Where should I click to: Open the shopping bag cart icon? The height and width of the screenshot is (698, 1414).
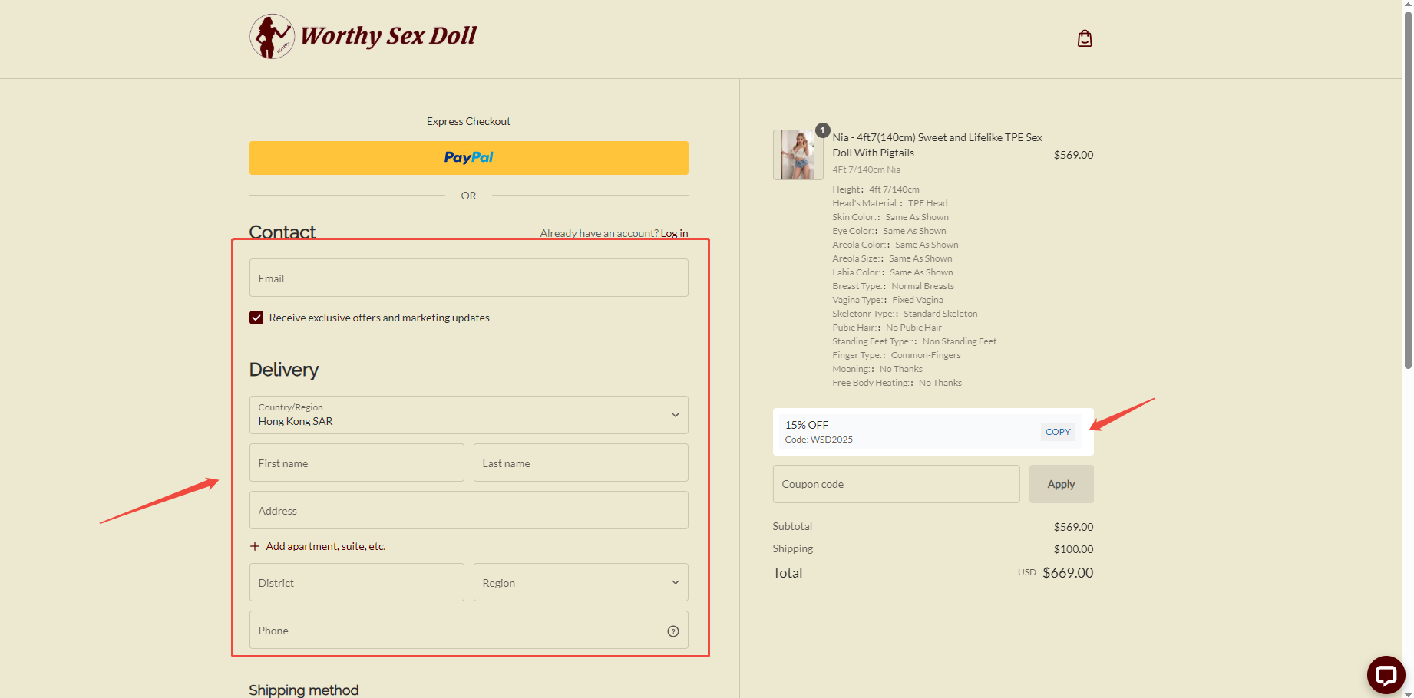coord(1084,38)
